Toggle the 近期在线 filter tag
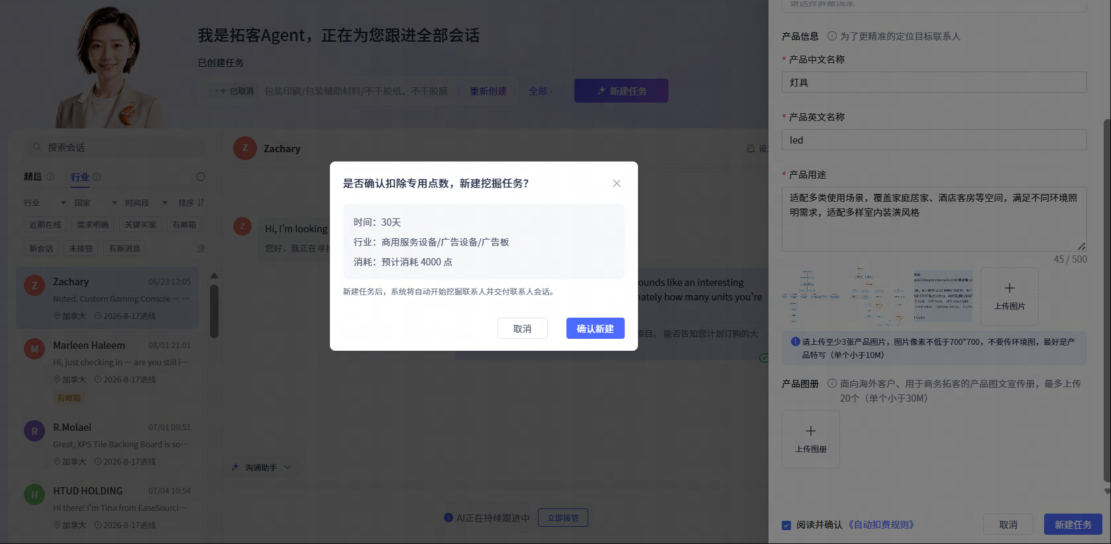 click(x=45, y=225)
